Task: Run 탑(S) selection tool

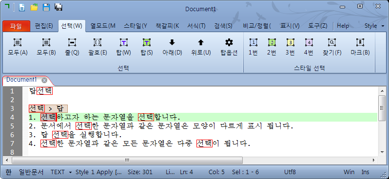Action: point(147,47)
